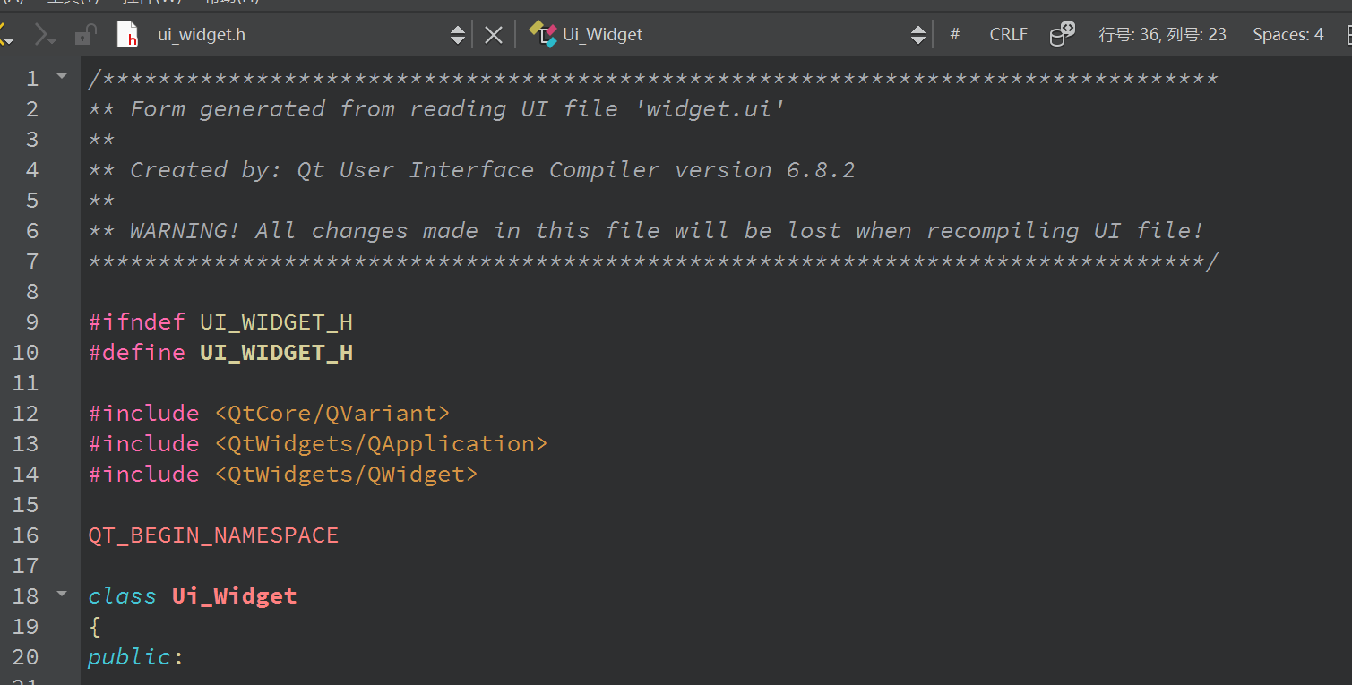1352x685 pixels.
Task: Open the ui_widget.h open documents dropdown
Action: (457, 35)
